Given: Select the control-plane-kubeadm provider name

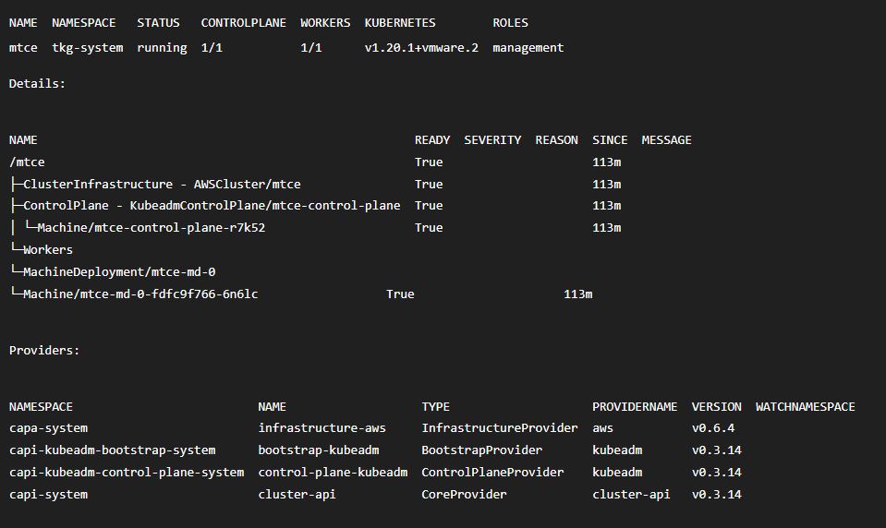Looking at the screenshot, I should [x=333, y=473].
